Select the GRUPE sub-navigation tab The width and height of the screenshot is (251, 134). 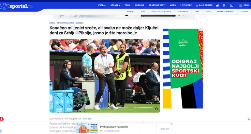(x=208, y=12)
